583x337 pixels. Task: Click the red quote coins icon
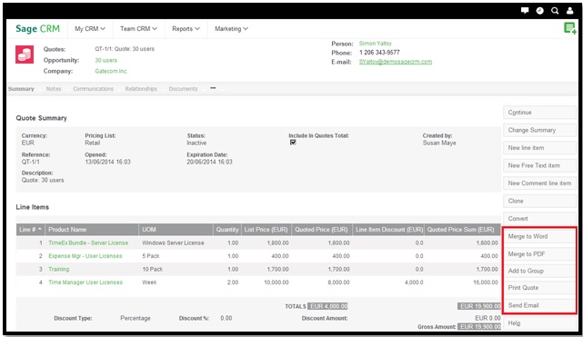[x=25, y=55]
